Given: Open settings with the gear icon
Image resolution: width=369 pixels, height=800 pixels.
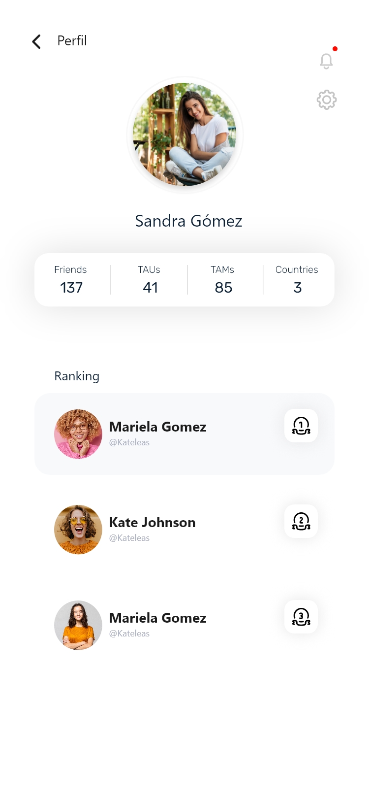Looking at the screenshot, I should pos(326,100).
